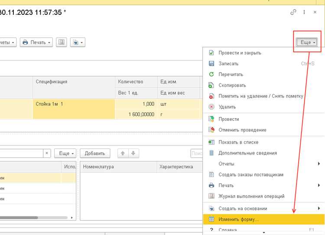Select Изменить форму menu item

[x=263, y=219]
